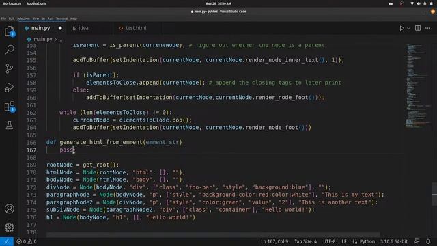Expand the breadcrumb ellipsis after main.py
This screenshot has height=246, width=437.
60,40
